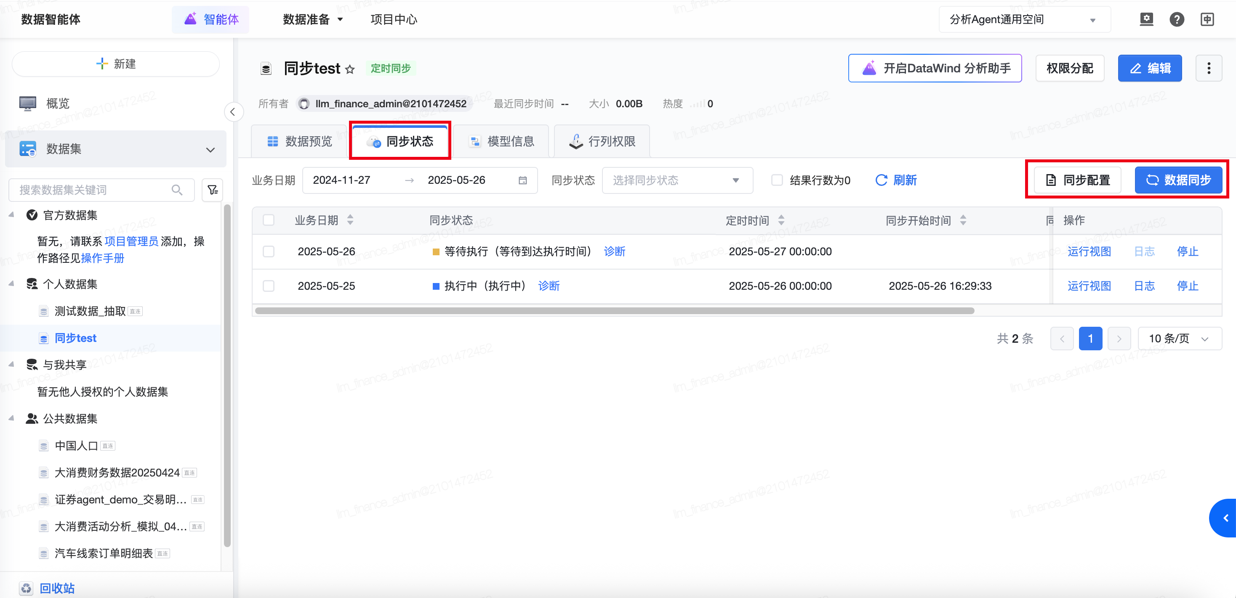Switch to the 同步状态 tab
The image size is (1236, 598).
[400, 141]
